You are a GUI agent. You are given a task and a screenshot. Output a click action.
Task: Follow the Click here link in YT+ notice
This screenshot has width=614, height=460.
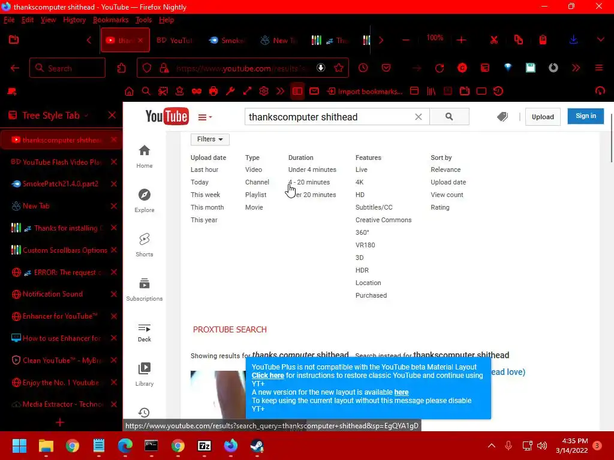coord(268,376)
